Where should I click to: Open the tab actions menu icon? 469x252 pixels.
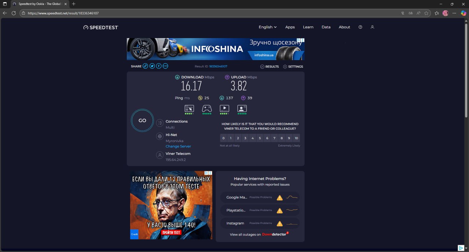5,4
